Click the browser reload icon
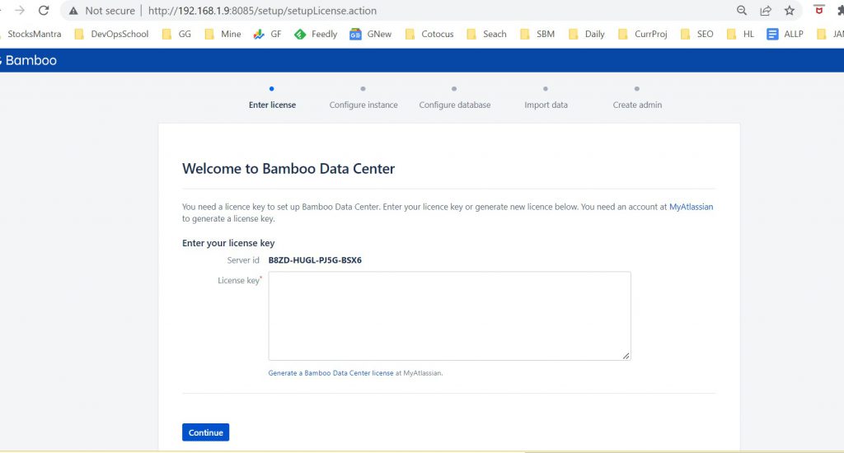The width and height of the screenshot is (844, 453). tap(44, 11)
